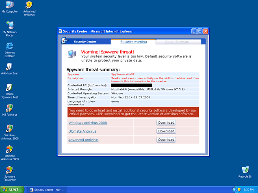Select the Online Spyware Test icon
Screen dimensions: 258x193
[9, 88]
